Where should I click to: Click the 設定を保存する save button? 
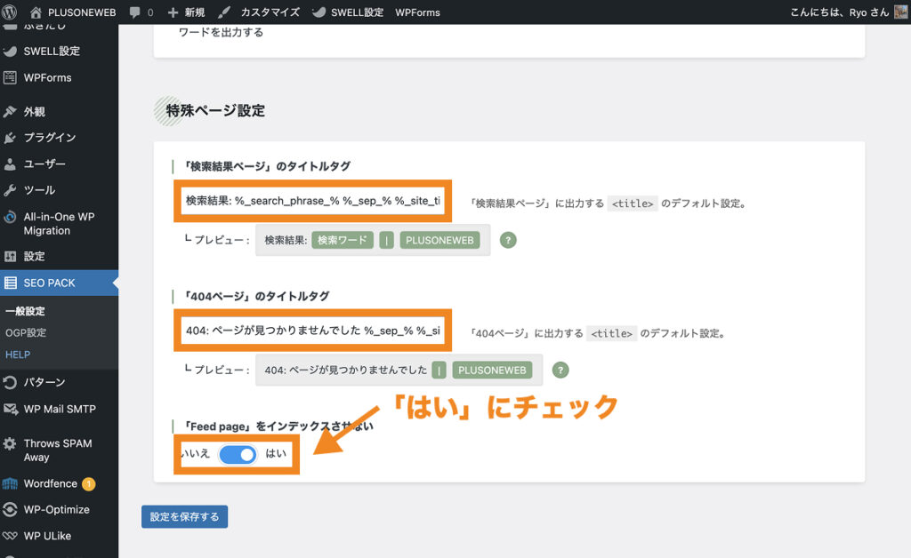coord(184,516)
